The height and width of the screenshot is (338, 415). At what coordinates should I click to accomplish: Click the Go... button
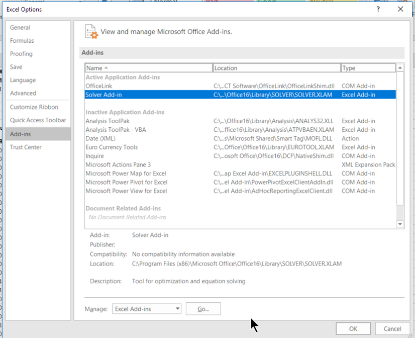point(203,309)
